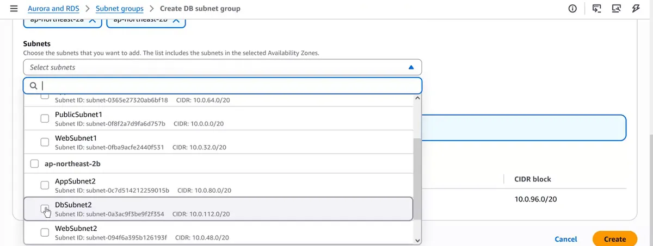Go to Subnet groups breadcrumb

[x=120, y=9]
